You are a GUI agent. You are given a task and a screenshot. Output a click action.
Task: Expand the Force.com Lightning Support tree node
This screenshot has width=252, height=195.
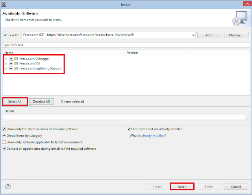coord(6,69)
